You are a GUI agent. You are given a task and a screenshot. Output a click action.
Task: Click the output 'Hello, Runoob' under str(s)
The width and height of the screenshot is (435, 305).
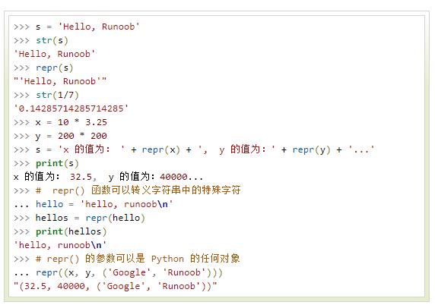[55, 54]
